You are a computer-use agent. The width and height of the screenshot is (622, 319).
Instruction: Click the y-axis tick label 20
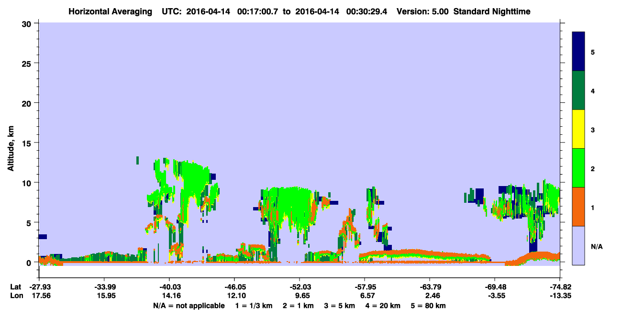[28, 103]
